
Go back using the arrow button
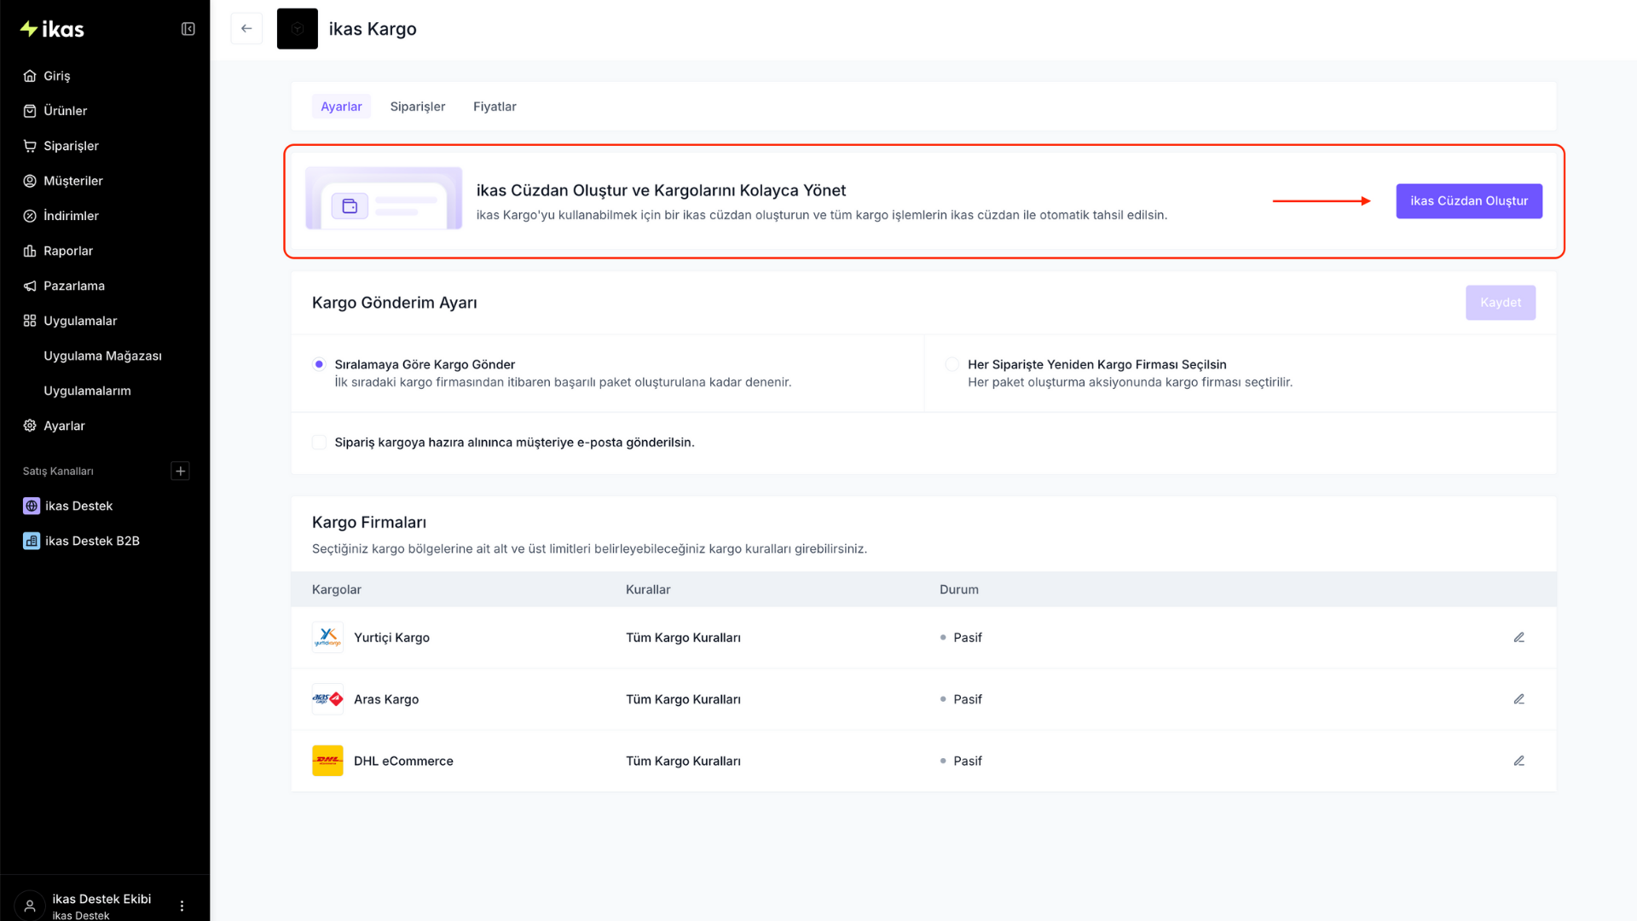coord(246,28)
